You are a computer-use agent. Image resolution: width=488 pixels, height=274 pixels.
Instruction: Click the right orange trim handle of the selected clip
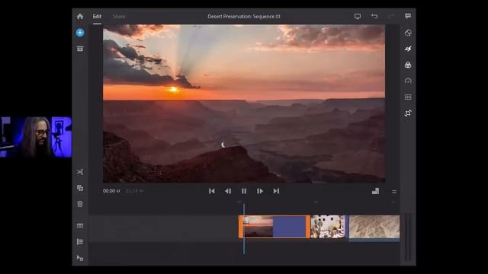(x=308, y=227)
